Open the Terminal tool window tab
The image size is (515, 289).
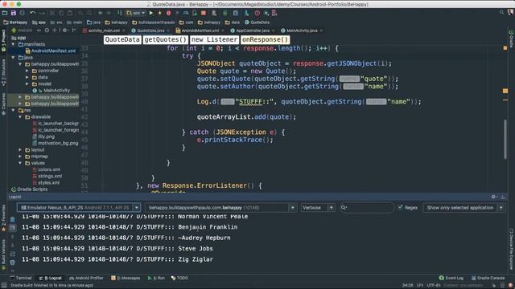tap(21, 278)
